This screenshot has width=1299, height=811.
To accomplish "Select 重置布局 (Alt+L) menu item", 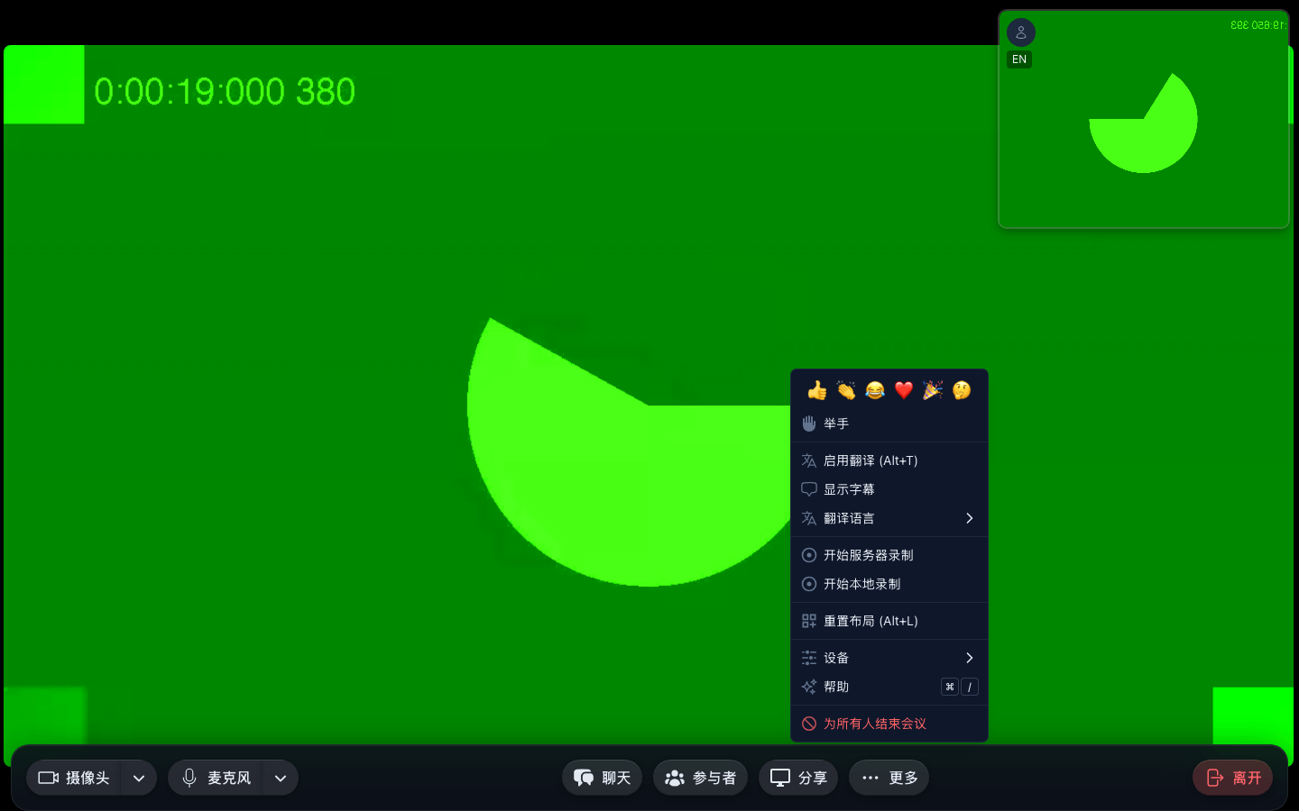I will (x=889, y=621).
